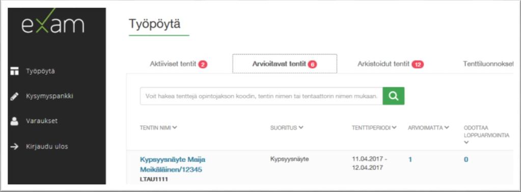
Task: Sort by TENTTIPERIODI column chevron
Action: [x=394, y=128]
